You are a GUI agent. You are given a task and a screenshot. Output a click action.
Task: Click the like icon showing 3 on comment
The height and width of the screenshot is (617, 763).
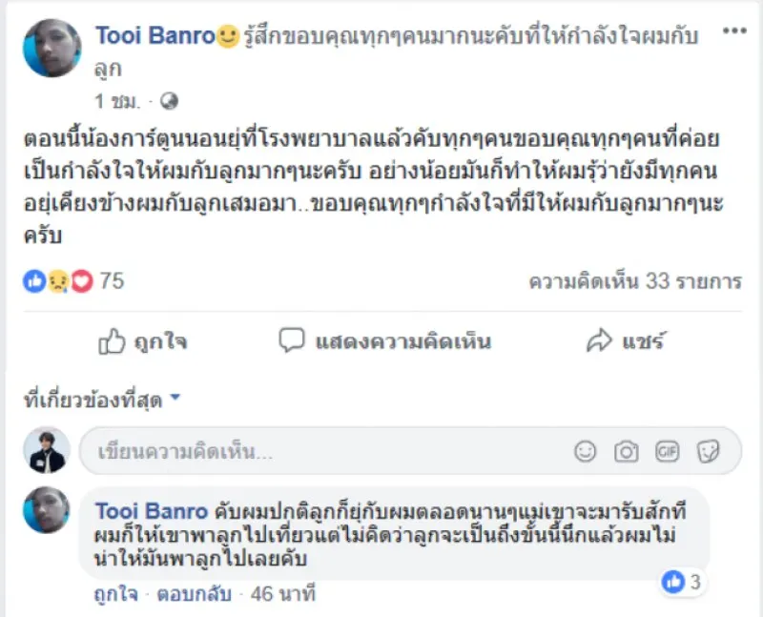point(674,582)
